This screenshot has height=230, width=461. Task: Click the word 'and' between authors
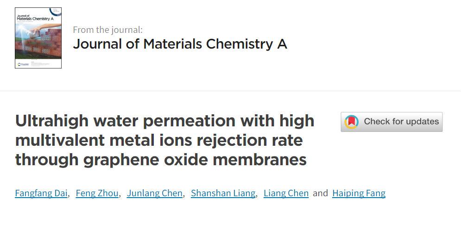coord(320,193)
